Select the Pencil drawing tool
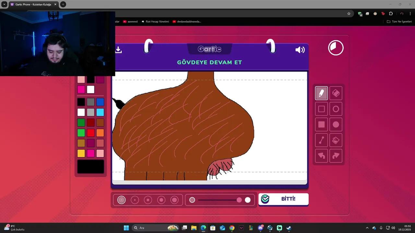This screenshot has height=233, width=415. [321, 93]
